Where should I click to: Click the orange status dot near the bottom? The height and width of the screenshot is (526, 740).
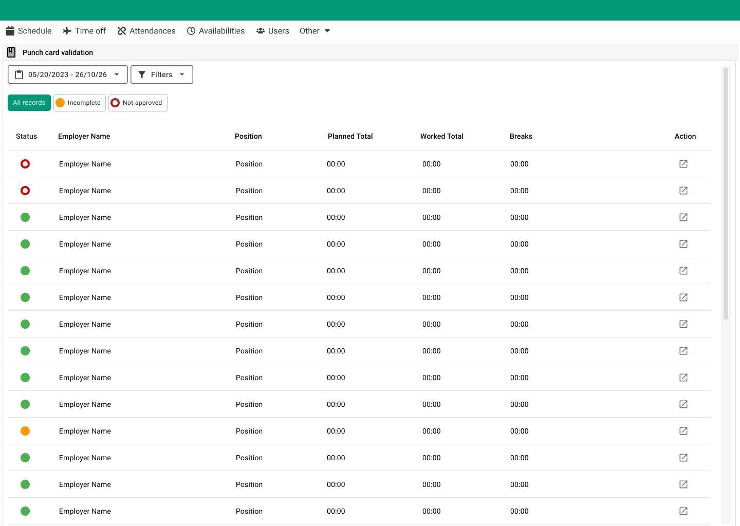[25, 431]
